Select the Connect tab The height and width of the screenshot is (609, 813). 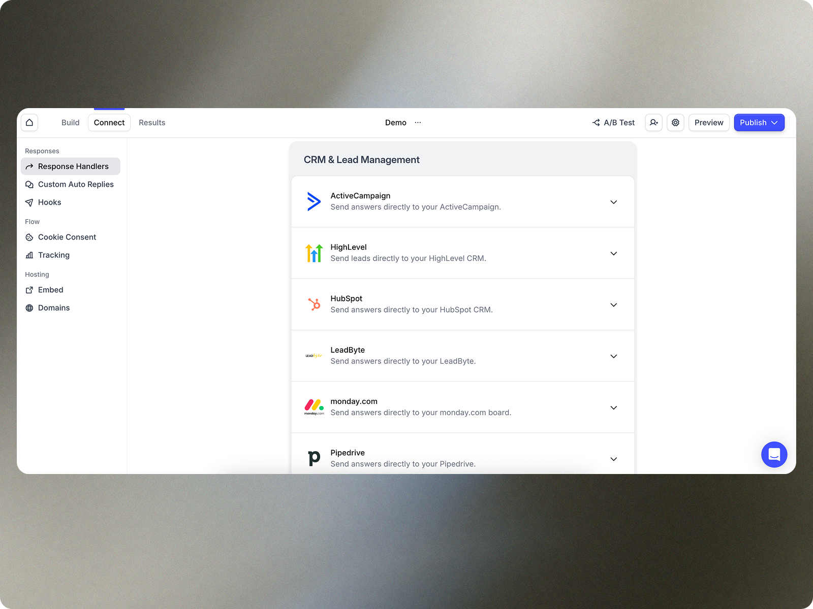click(x=109, y=122)
